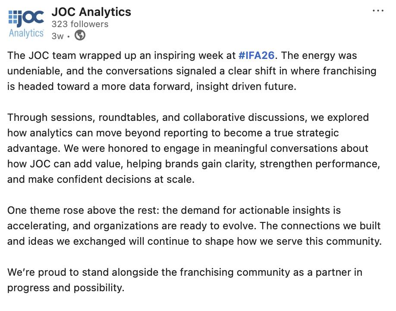Click the 'Analytics' wordmark beneath the joc logo
396x311 pixels.
point(26,34)
